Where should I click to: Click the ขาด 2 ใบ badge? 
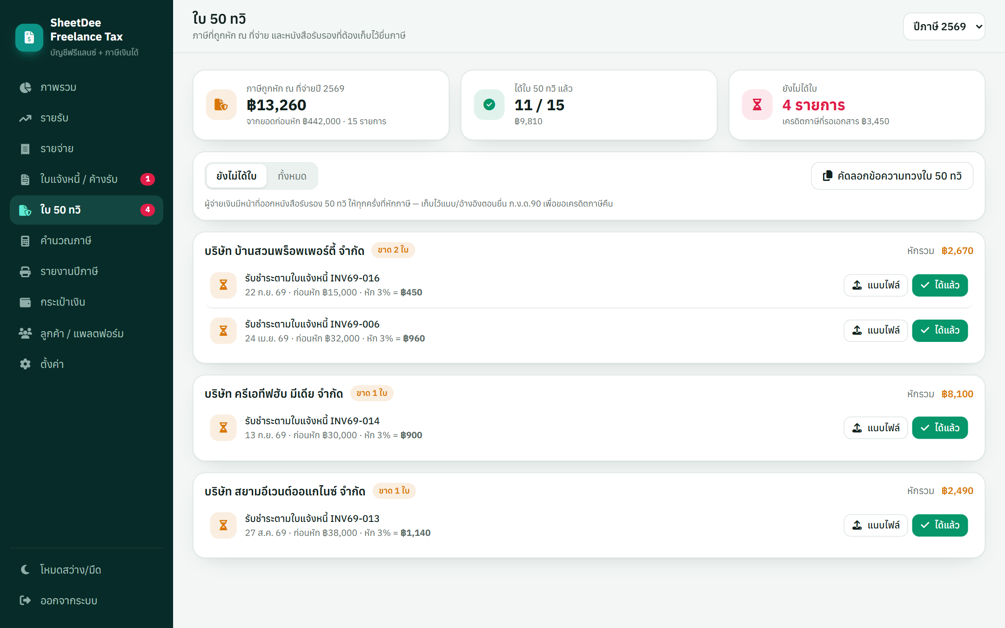pyautogui.click(x=393, y=250)
